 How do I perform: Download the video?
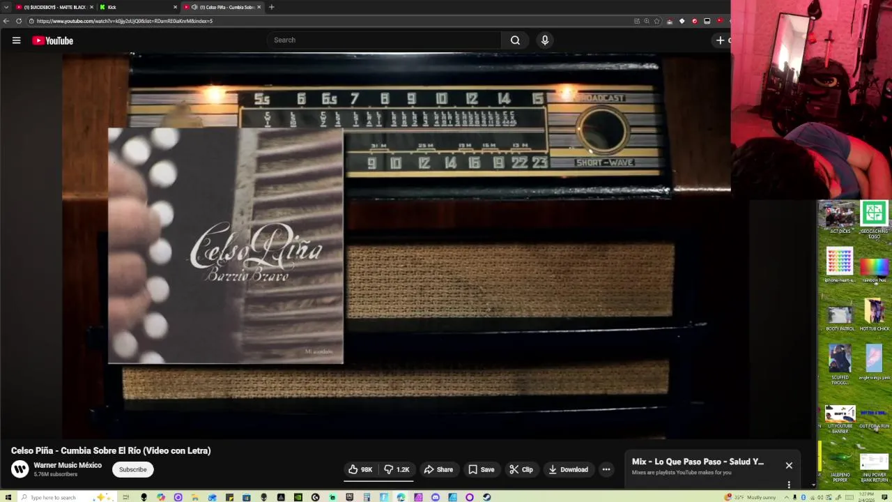click(x=568, y=469)
